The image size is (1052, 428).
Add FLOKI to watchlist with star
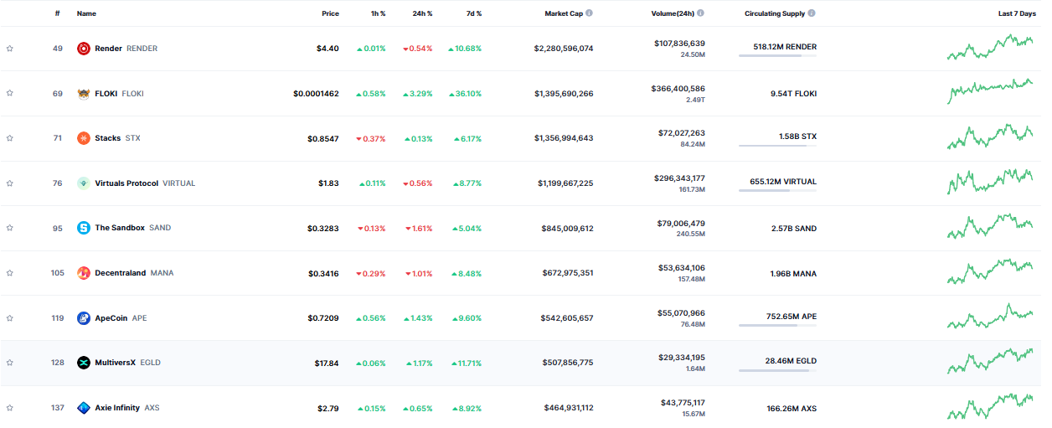(x=10, y=93)
